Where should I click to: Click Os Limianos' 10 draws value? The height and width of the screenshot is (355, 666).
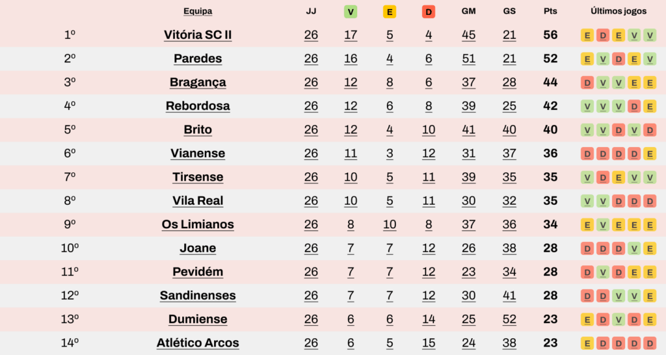390,224
